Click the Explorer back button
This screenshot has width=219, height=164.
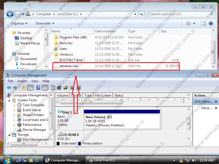10,14
